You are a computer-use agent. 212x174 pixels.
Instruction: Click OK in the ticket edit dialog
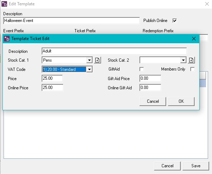click(181, 101)
